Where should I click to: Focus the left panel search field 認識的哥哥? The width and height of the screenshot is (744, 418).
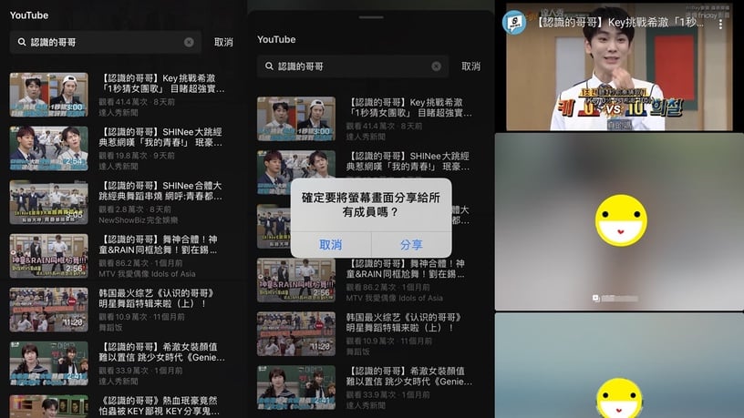[x=106, y=42]
